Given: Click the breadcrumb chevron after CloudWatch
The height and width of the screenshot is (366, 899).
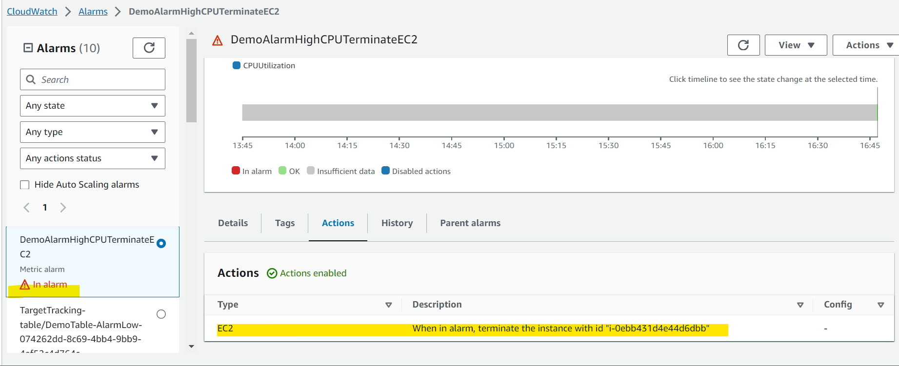Looking at the screenshot, I should coord(68,12).
